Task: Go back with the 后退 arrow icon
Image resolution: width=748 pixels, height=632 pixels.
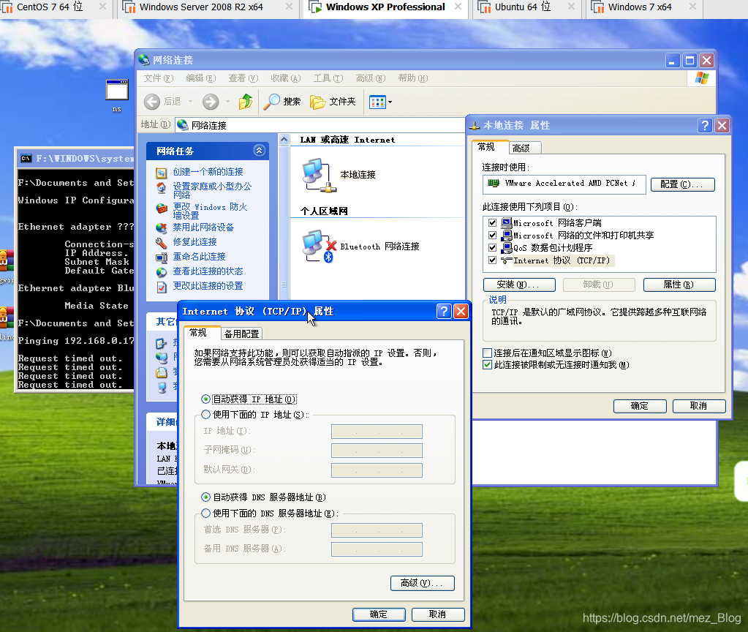Action: click(x=151, y=102)
